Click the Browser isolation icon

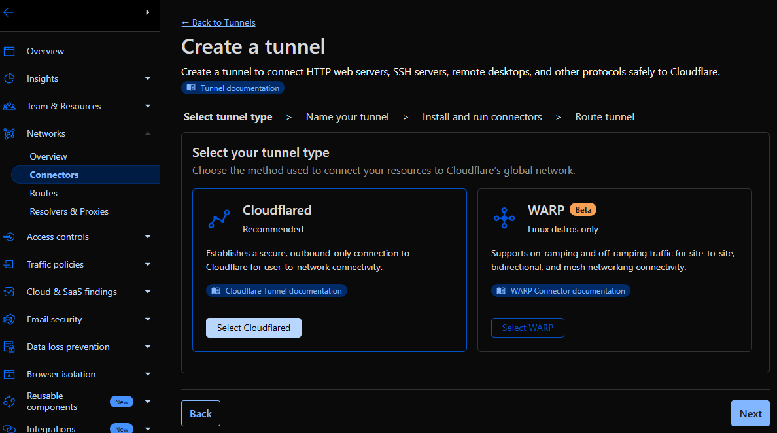click(9, 374)
